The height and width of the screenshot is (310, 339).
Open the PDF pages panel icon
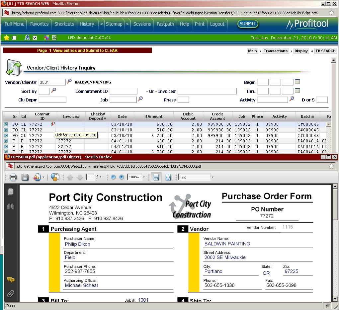point(11,192)
